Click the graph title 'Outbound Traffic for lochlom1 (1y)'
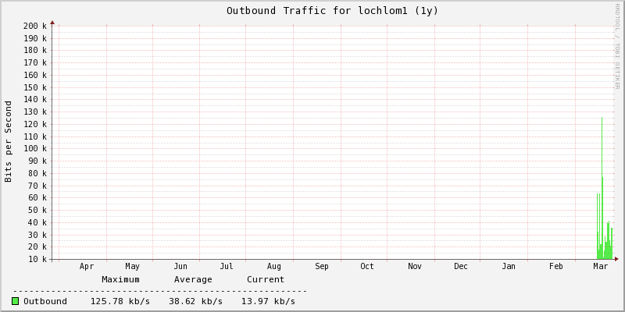 [x=332, y=11]
